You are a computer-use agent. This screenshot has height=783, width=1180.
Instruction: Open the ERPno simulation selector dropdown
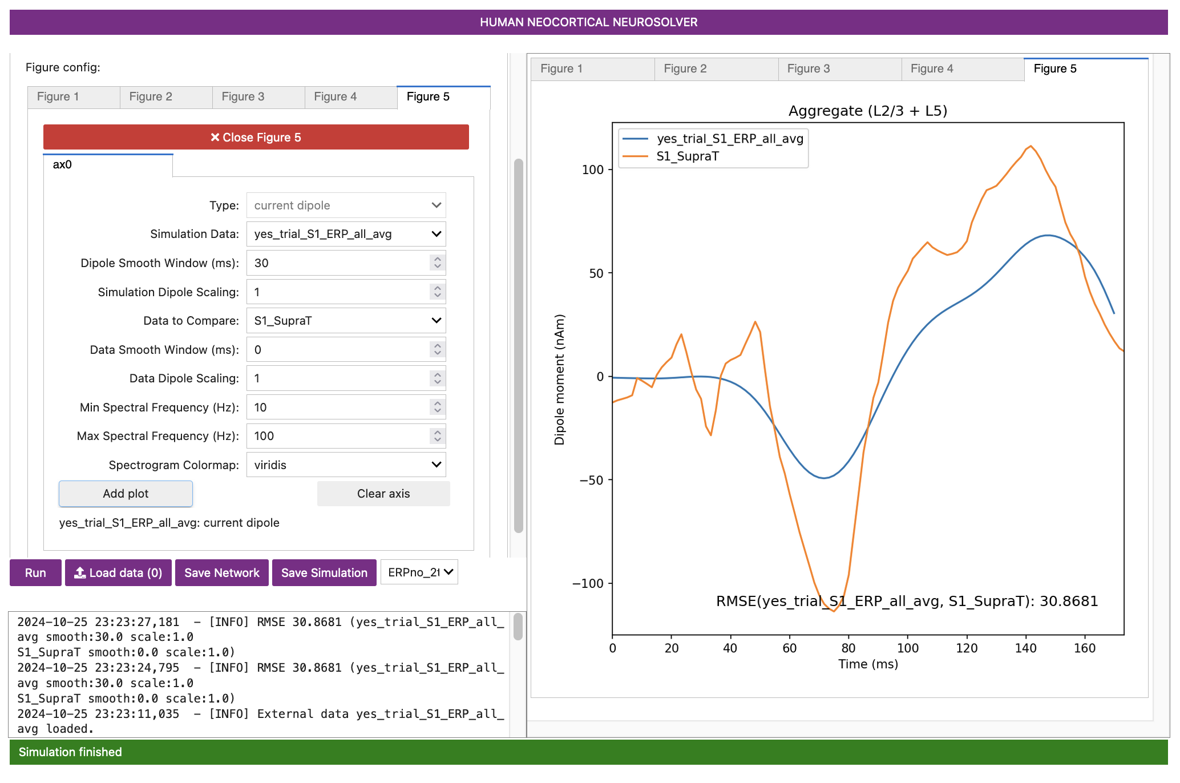pos(419,572)
